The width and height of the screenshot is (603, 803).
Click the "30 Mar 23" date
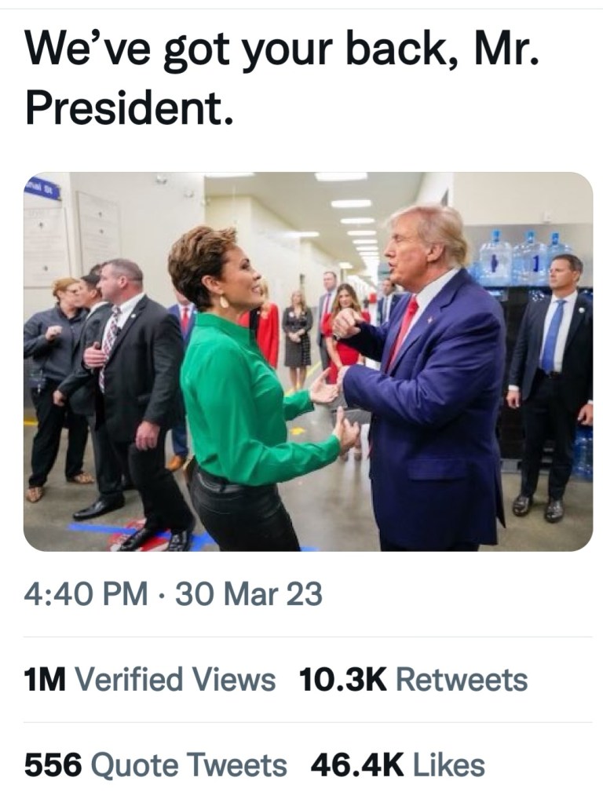click(248, 594)
